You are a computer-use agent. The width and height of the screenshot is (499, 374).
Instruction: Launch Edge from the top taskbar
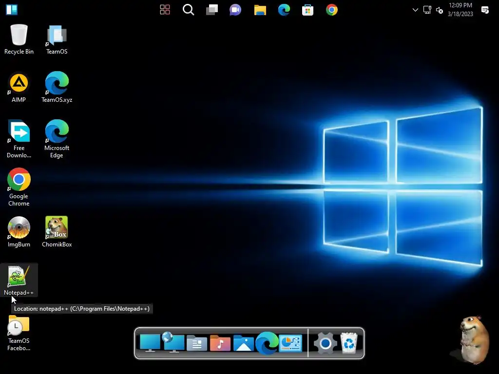[284, 10]
